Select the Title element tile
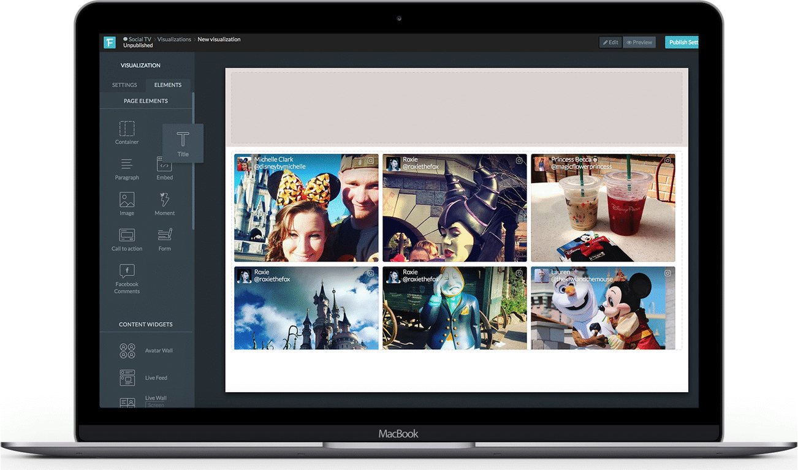 pyautogui.click(x=183, y=143)
